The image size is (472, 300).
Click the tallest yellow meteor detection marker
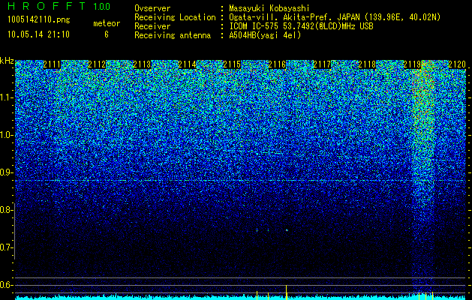286,292
